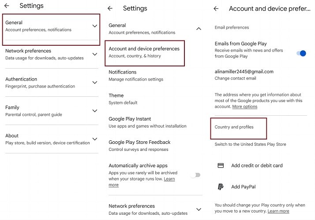
Task: Expand the About section
Action: [94, 139]
